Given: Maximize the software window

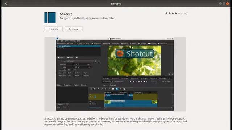Looking at the screenshot, I should coord(224,4).
